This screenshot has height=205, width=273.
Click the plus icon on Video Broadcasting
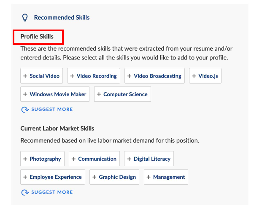130,76
